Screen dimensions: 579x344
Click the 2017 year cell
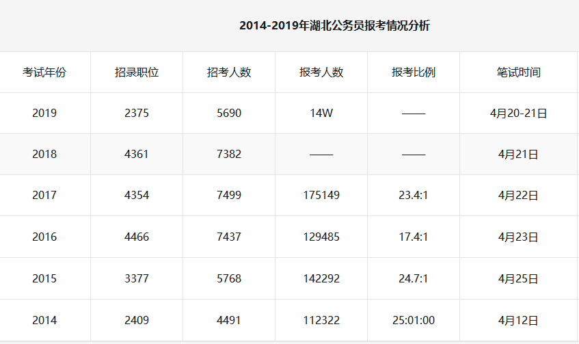point(44,195)
